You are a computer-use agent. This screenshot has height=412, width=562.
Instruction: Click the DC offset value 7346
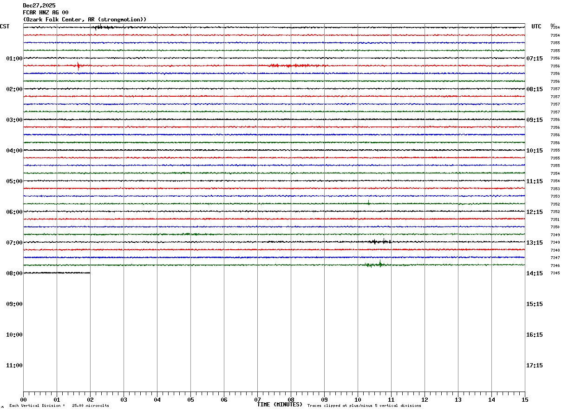555,266
